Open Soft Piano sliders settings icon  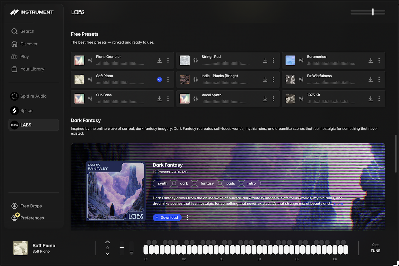pos(90,79)
